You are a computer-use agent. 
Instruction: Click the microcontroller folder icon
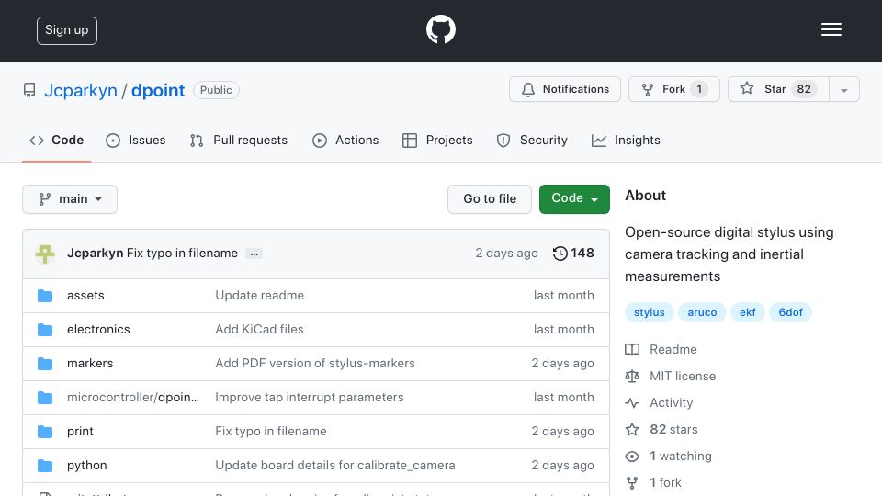[45, 398]
